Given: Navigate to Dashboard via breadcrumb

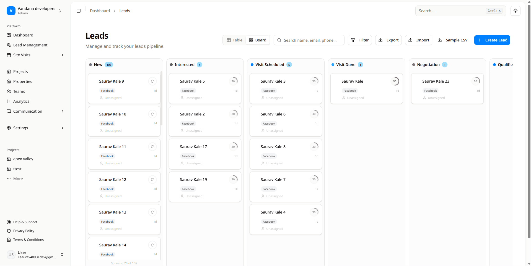Looking at the screenshot, I should tap(100, 11).
